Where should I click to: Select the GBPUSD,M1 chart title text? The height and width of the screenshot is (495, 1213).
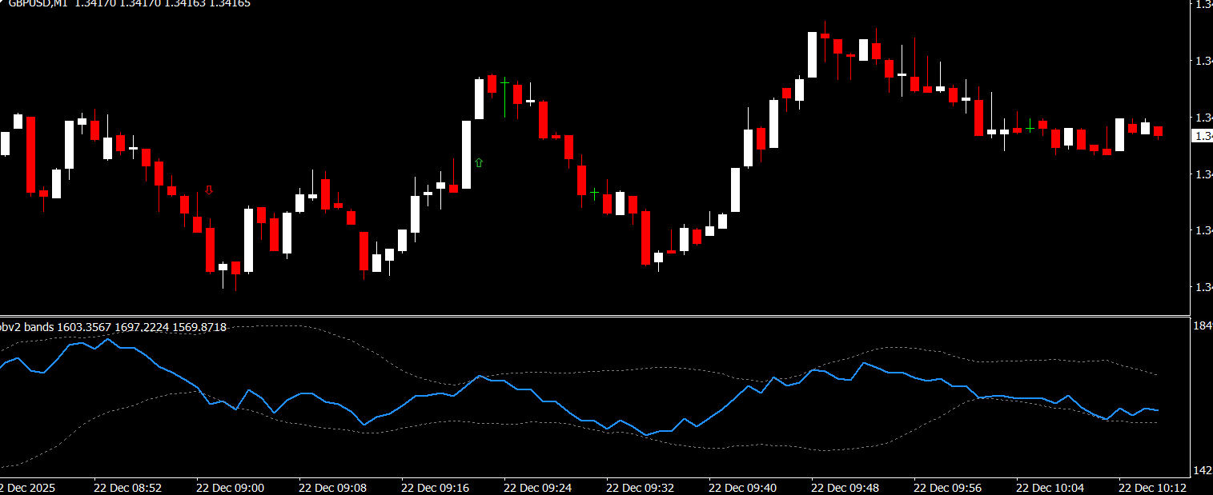(38, 4)
